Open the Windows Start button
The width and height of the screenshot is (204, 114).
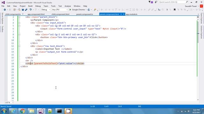[4, 111]
